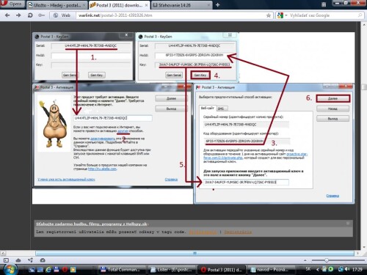Click Gen Serial in the right KeyGen window
367x275 pixels.
[173, 75]
